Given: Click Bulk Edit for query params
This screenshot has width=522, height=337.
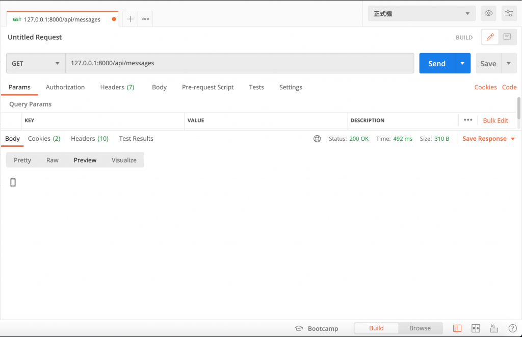Looking at the screenshot, I should [495, 120].
